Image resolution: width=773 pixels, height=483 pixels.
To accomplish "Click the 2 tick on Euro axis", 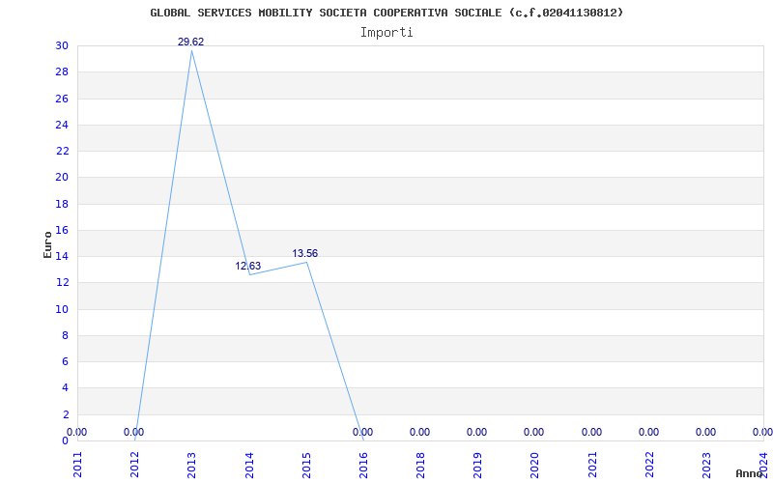I will click(66, 414).
